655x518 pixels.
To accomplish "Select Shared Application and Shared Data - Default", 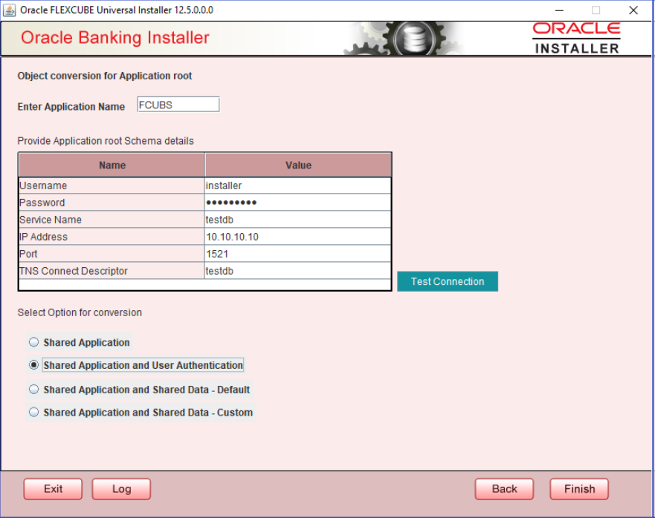I will [x=33, y=389].
